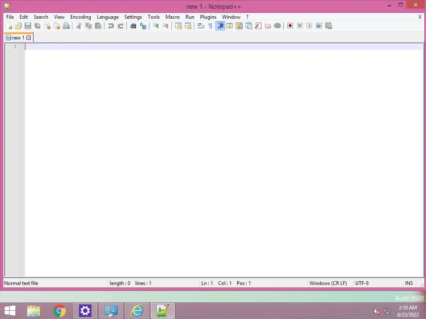
Task: Open the File menu
Action: (x=10, y=17)
